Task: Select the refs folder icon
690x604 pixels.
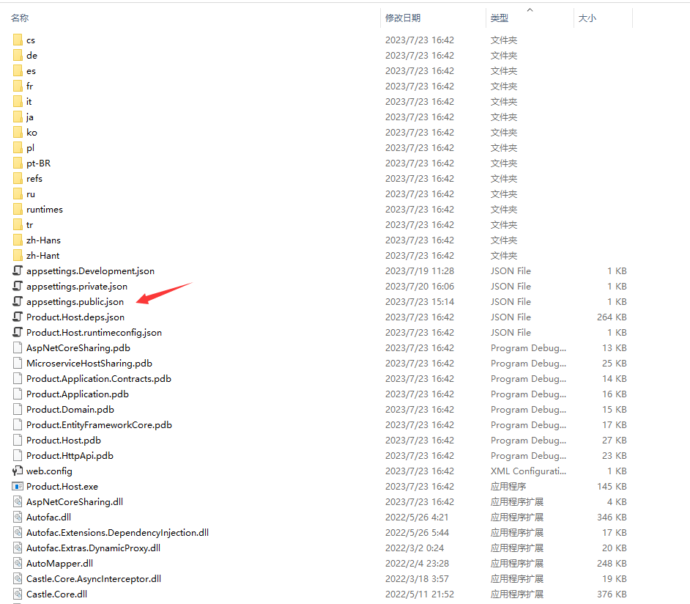Action: [18, 179]
